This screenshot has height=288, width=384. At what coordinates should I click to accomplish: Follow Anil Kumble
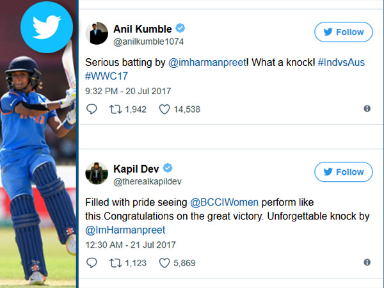point(344,32)
